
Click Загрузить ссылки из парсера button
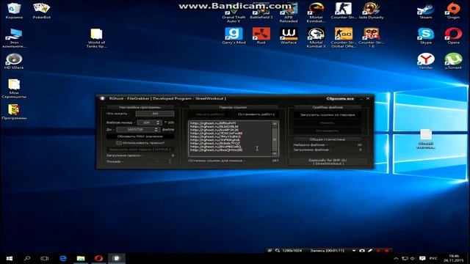click(x=328, y=114)
